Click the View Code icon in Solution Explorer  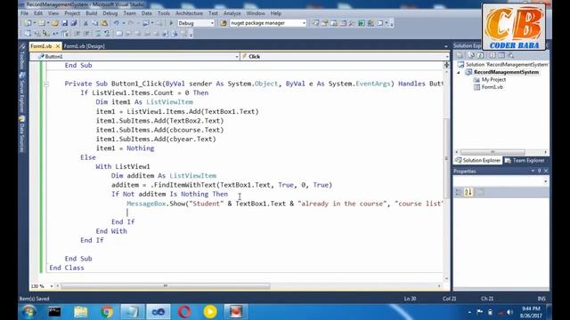493,55
